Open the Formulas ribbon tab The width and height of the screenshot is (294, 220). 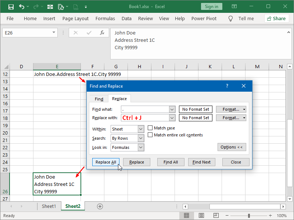pyautogui.click(x=105, y=18)
